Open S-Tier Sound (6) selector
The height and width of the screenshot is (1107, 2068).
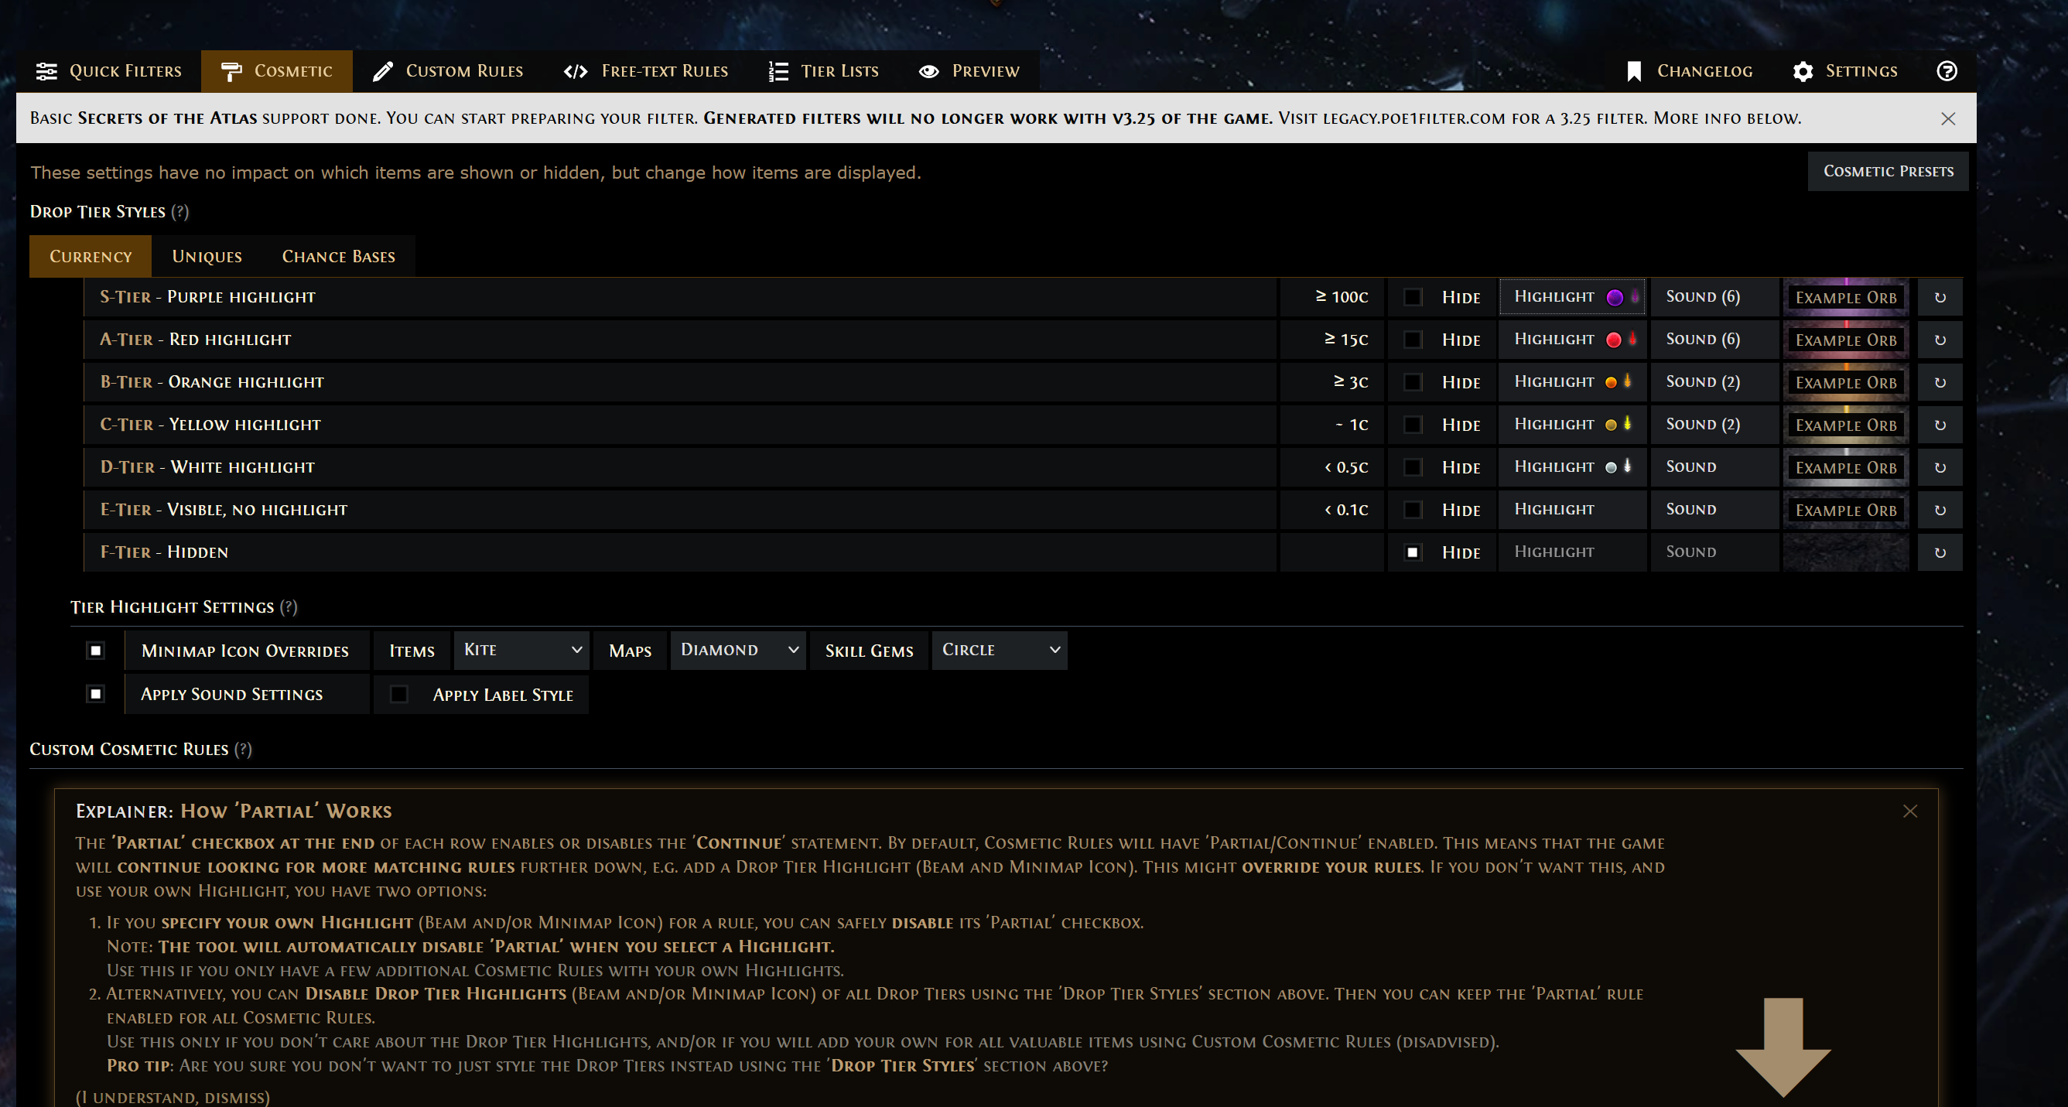1714,298
